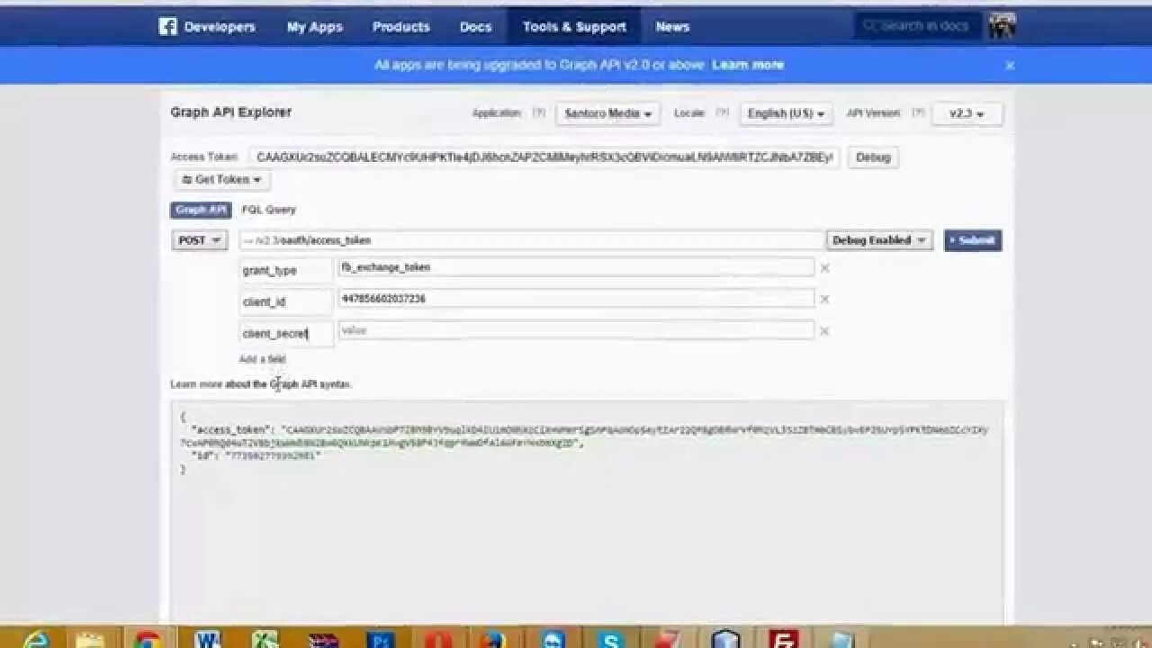Open Internet Explorer from the taskbar

(36, 638)
